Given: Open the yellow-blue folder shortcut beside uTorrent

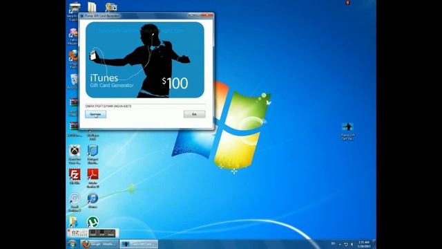Looking at the screenshot, I should (x=74, y=222).
